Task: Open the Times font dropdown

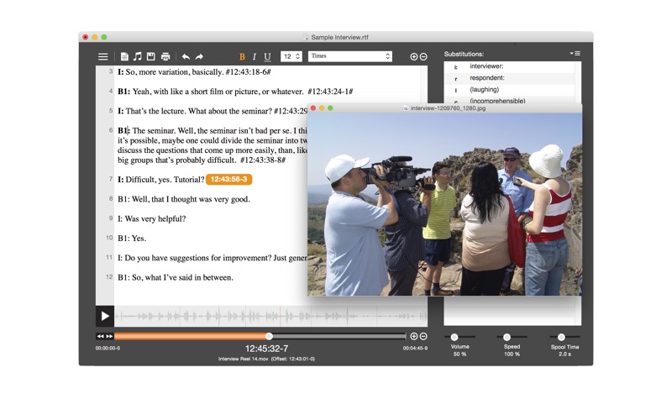Action: coord(349,56)
